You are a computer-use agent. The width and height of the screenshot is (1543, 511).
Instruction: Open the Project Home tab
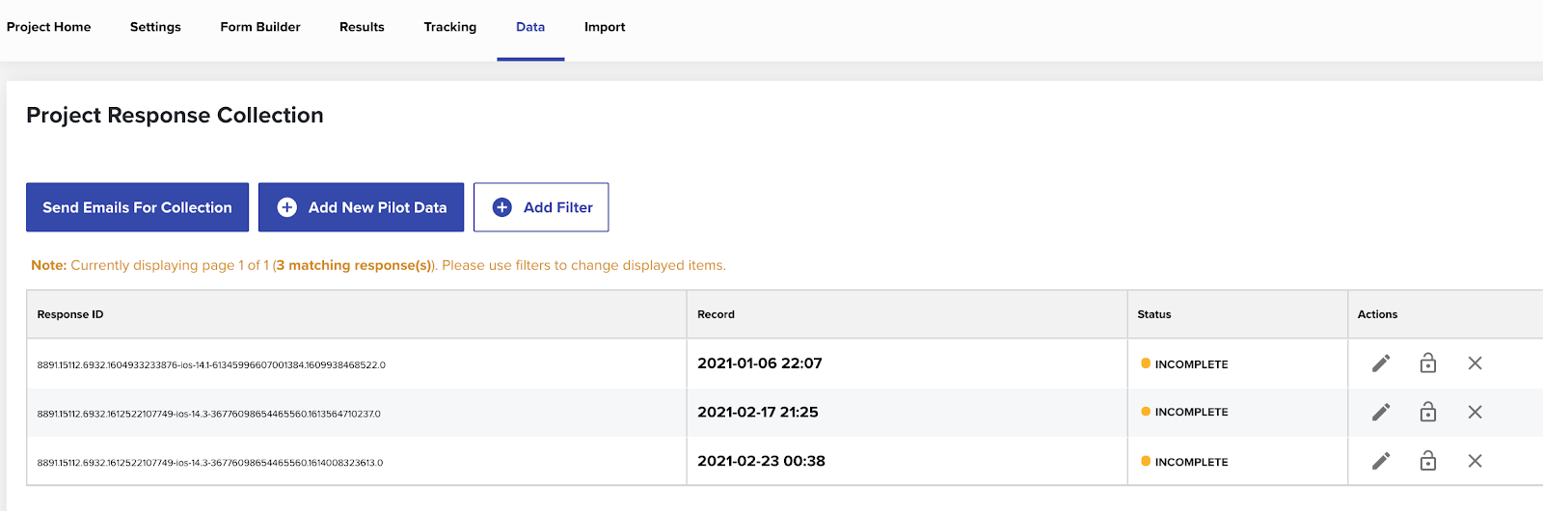pyautogui.click(x=48, y=27)
